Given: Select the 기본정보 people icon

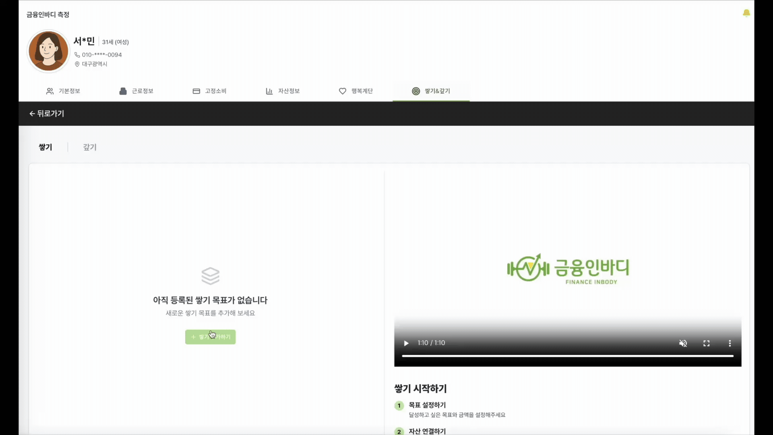Looking at the screenshot, I should pyautogui.click(x=50, y=91).
